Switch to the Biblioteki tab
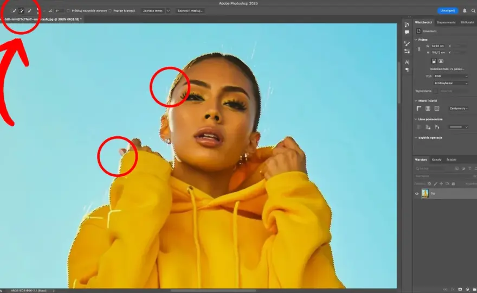This screenshot has height=293, width=477. 467,22
